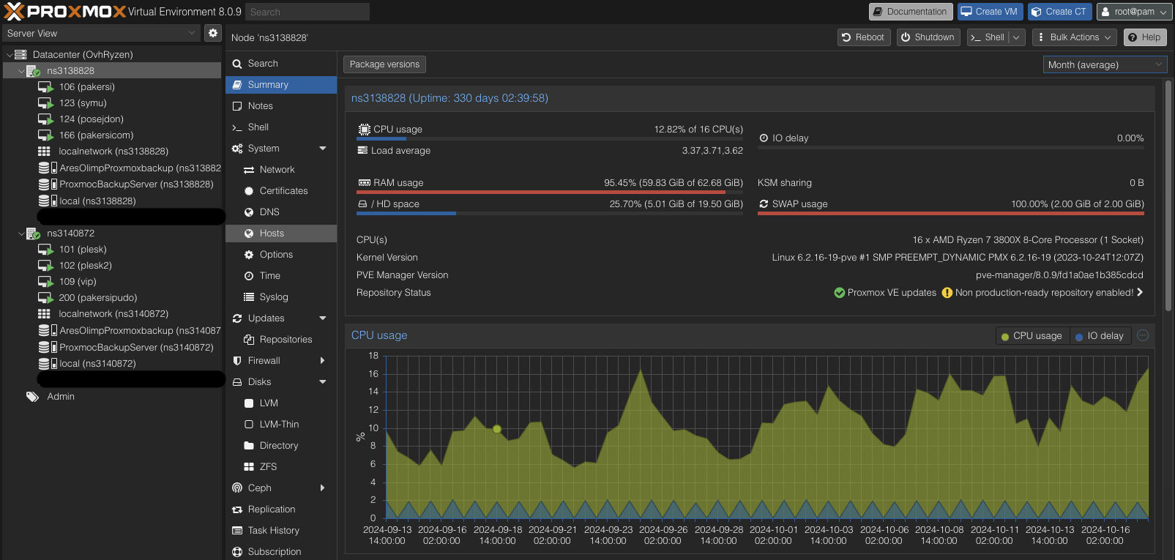Viewport: 1175px width, 560px height.
Task: Open the Bulk Actions menu
Action: pyautogui.click(x=1074, y=37)
